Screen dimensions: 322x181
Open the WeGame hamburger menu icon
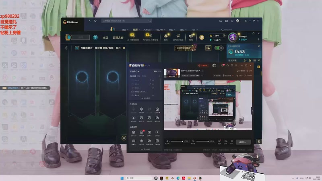pyautogui.click(x=246, y=21)
